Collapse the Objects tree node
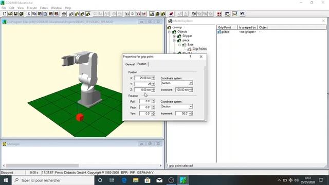Viewport: 329px width, 185px height. click(x=169, y=32)
